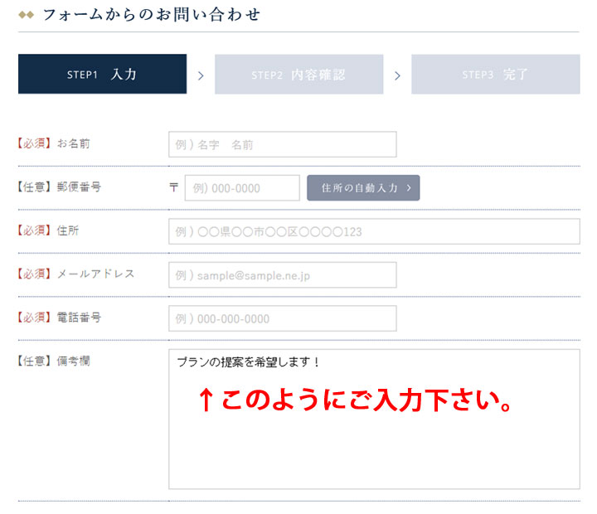
Task: Click the お名前 name input field
Action: coord(283,144)
